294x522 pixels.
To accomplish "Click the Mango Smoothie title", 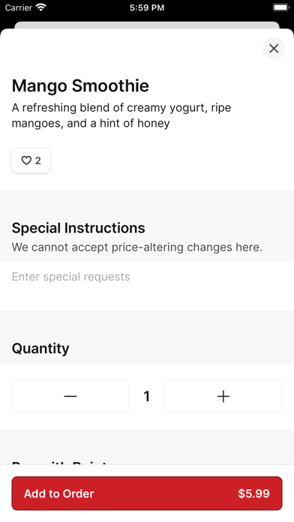I will tap(80, 86).
